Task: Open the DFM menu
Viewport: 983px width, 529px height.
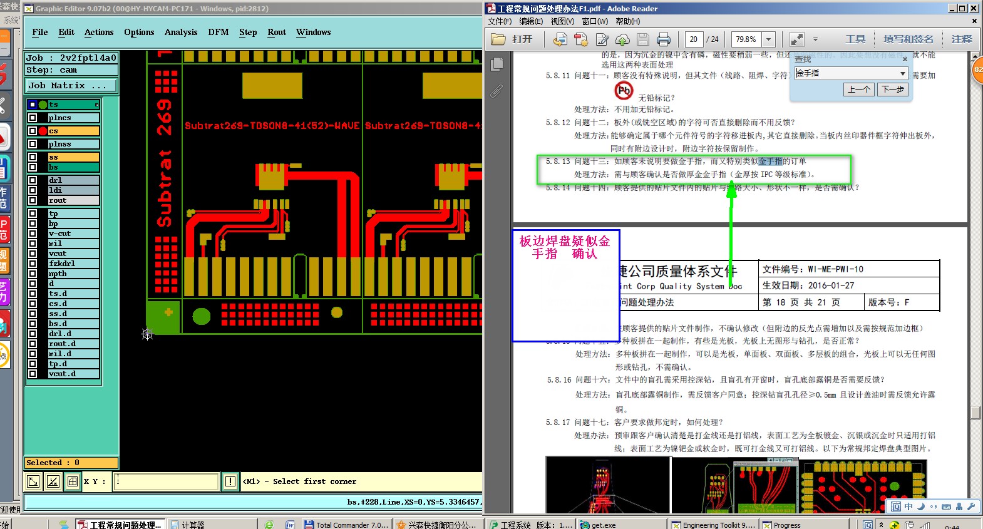Action: [219, 32]
